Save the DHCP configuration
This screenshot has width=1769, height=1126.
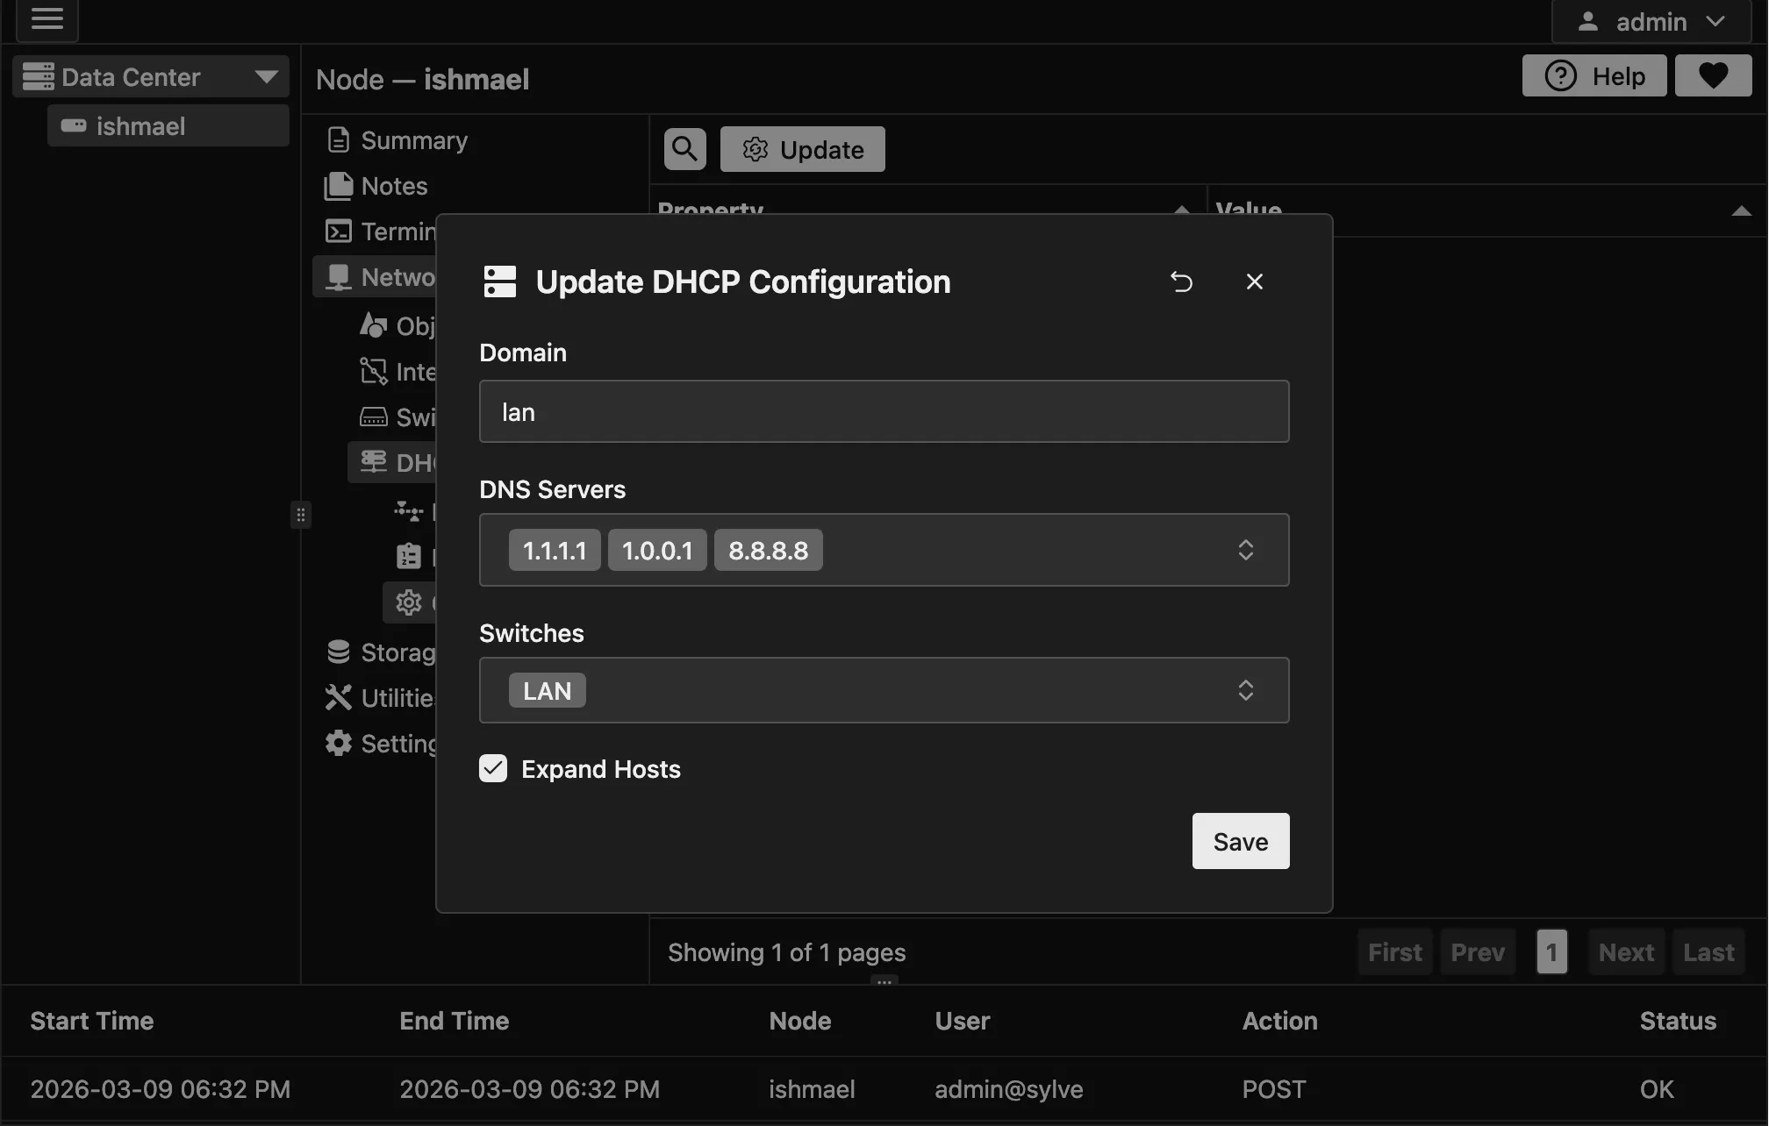(1240, 841)
